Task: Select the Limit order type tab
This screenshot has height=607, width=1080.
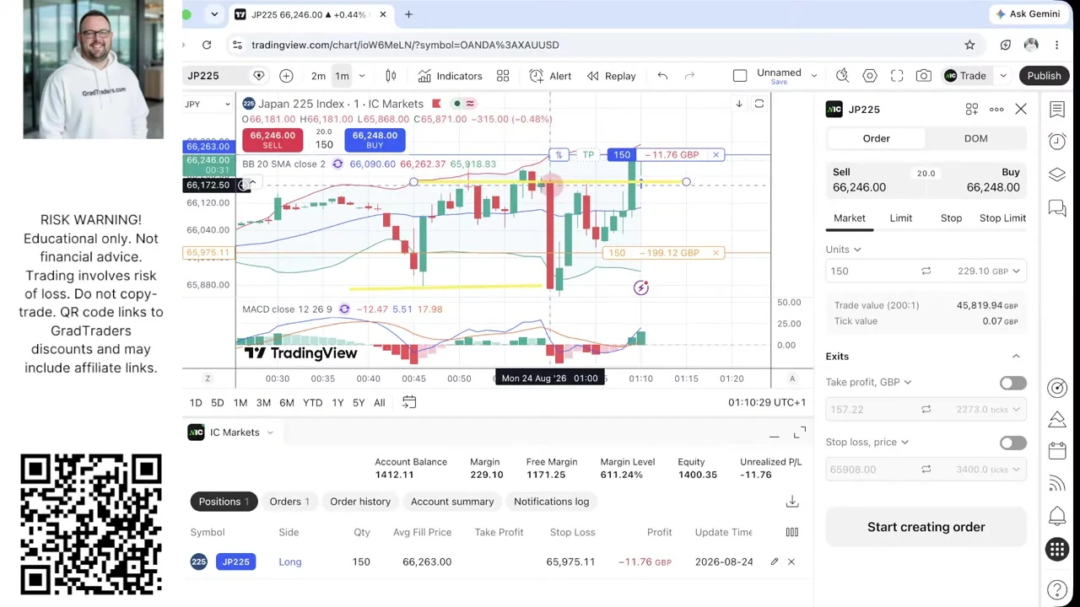Action: [x=900, y=218]
